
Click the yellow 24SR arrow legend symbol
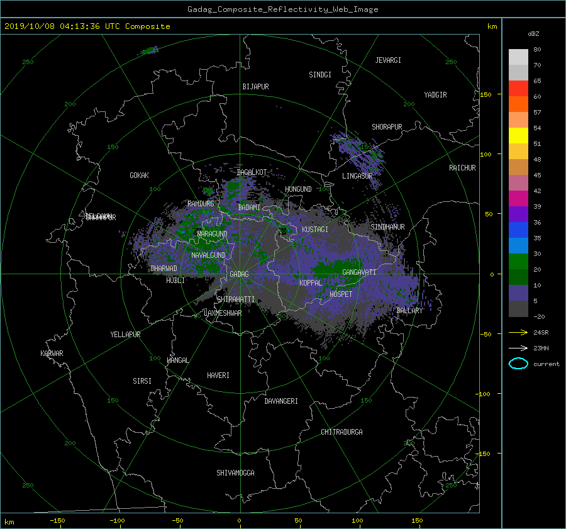tap(518, 332)
